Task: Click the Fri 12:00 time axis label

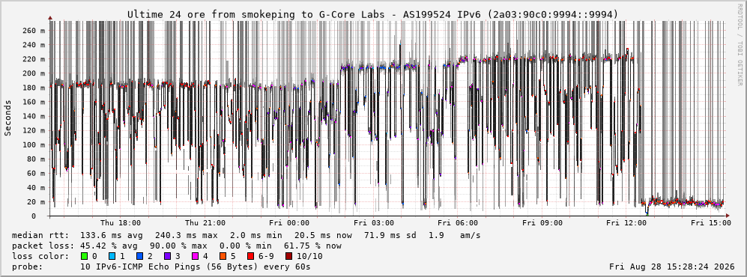Action: [626, 223]
